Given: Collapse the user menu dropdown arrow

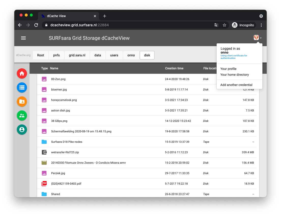Looking at the screenshot, I should 261,38.
